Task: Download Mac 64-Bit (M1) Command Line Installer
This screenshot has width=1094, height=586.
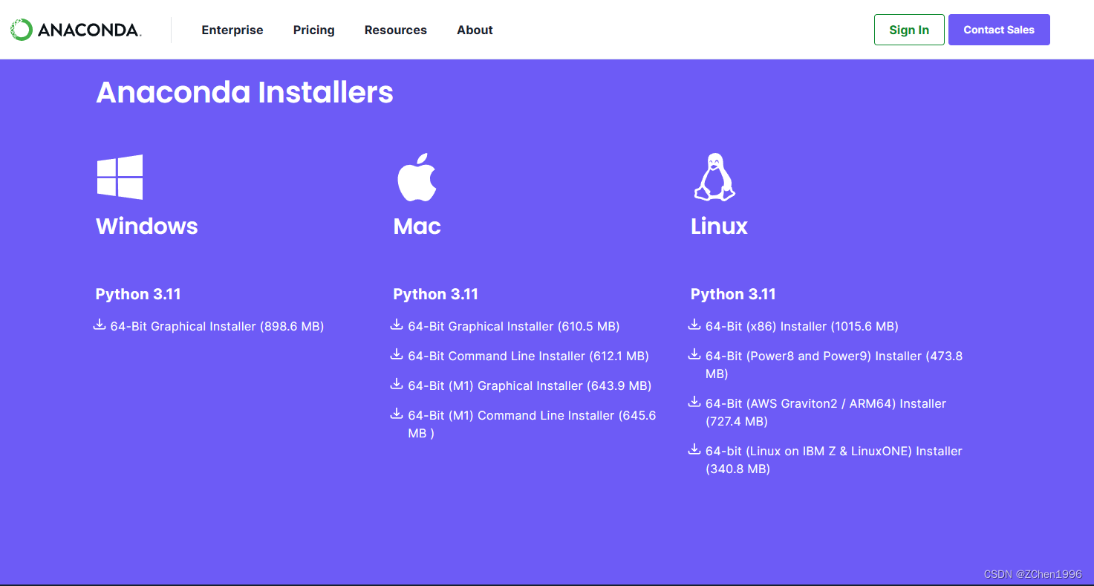Action: [532, 424]
